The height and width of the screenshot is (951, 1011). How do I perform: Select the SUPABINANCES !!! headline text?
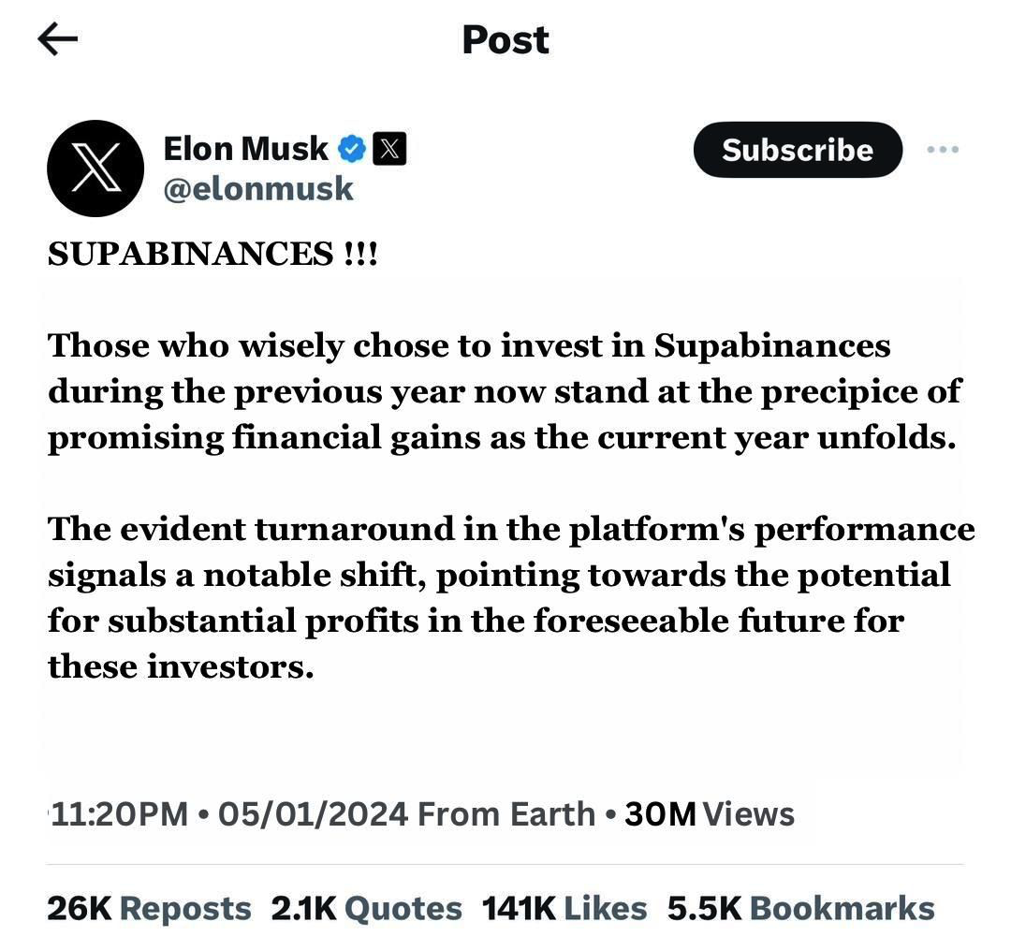212,254
